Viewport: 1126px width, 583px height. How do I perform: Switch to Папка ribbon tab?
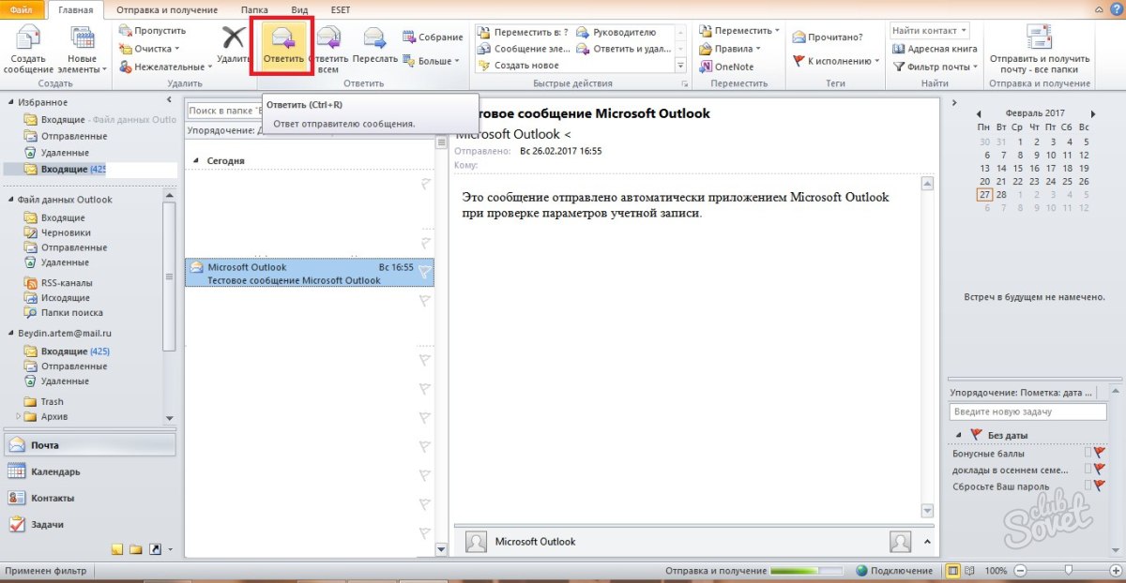(x=255, y=9)
